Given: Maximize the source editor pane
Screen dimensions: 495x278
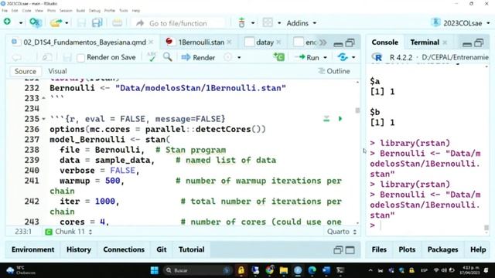Looking at the screenshot, I should [x=350, y=42].
